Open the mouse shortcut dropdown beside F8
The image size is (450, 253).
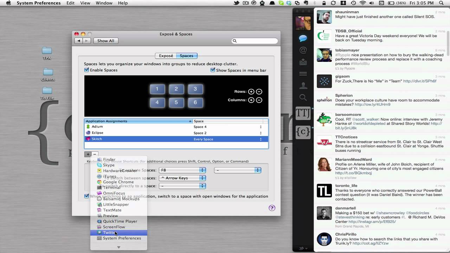[237, 170]
